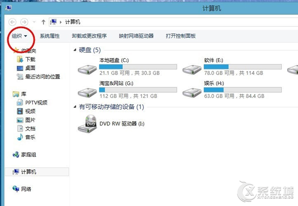This screenshot has height=206, width=298.
Task: Click the 下载 folder icon
Action: point(20,59)
